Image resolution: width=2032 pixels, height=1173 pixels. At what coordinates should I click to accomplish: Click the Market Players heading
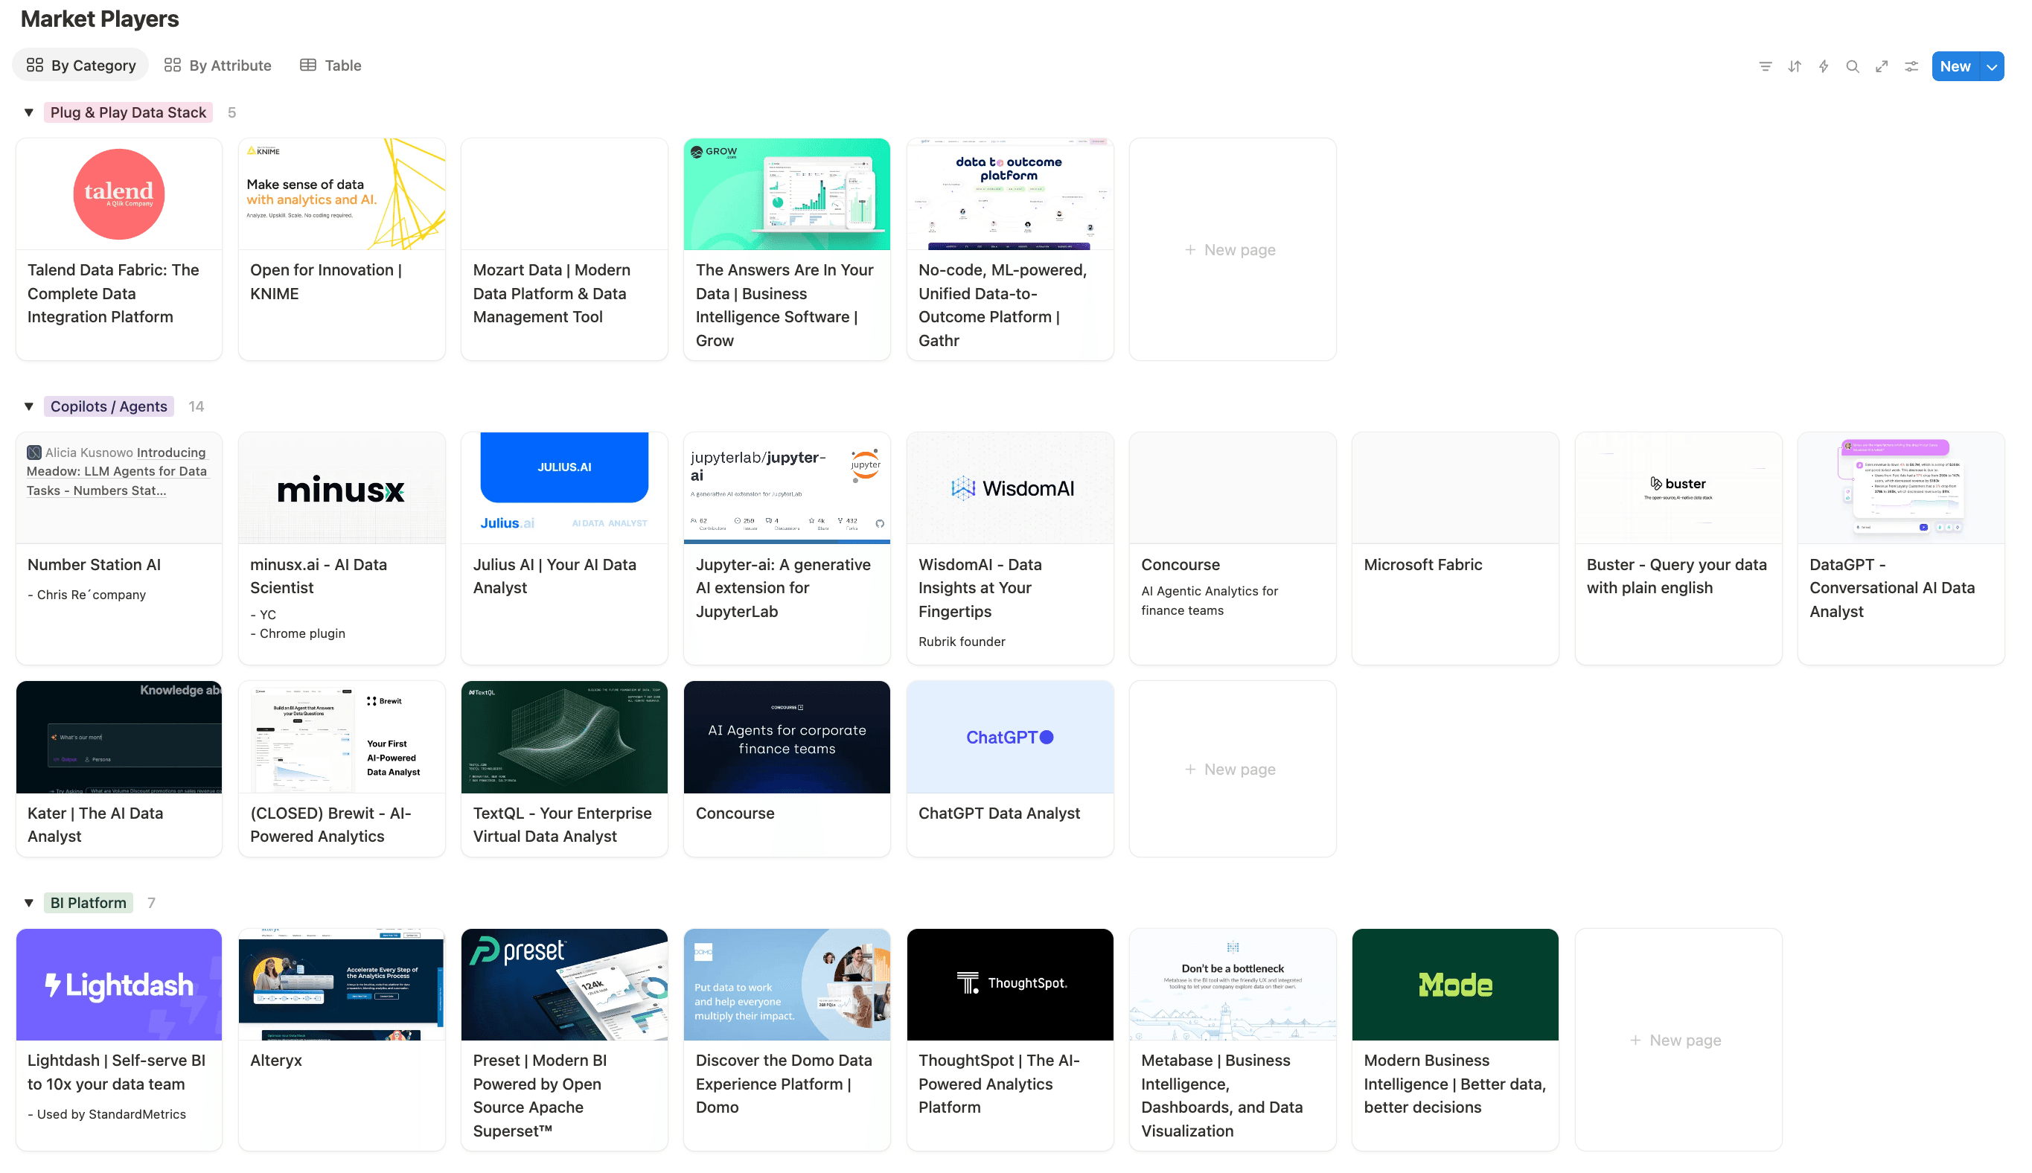[x=100, y=19]
